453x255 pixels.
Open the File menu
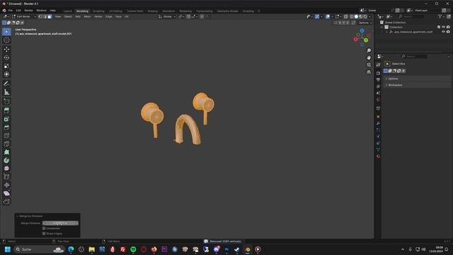click(x=11, y=11)
